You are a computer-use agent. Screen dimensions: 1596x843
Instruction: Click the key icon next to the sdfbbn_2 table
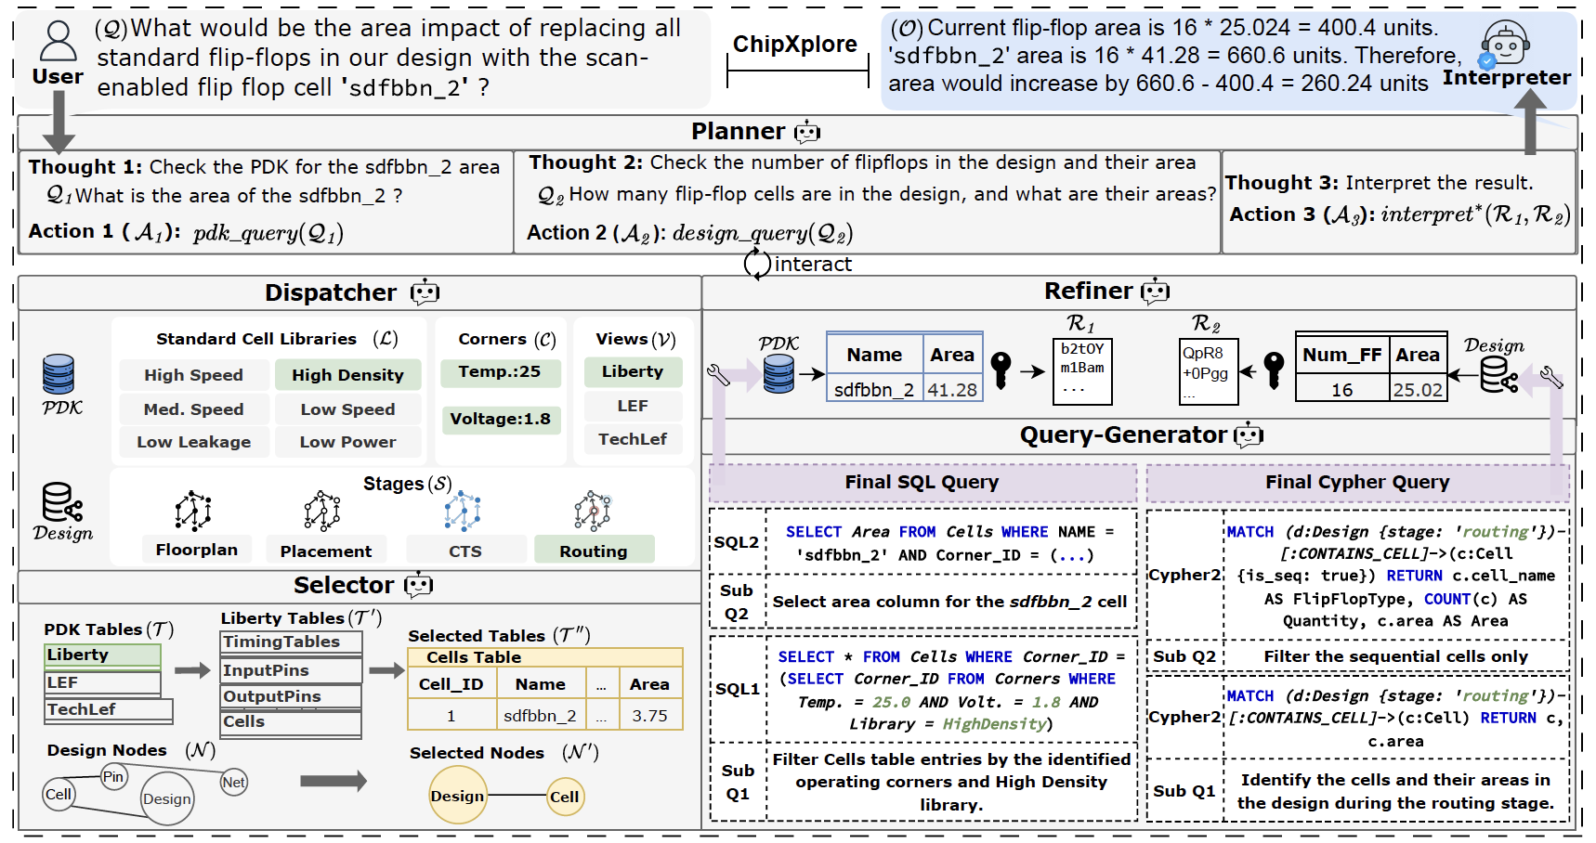[x=1001, y=370]
